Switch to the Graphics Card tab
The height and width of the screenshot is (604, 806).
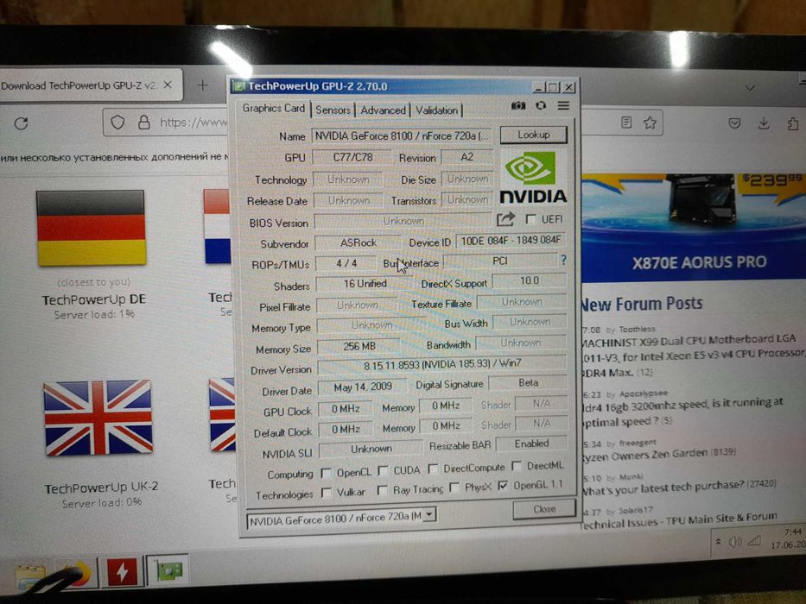tap(274, 109)
